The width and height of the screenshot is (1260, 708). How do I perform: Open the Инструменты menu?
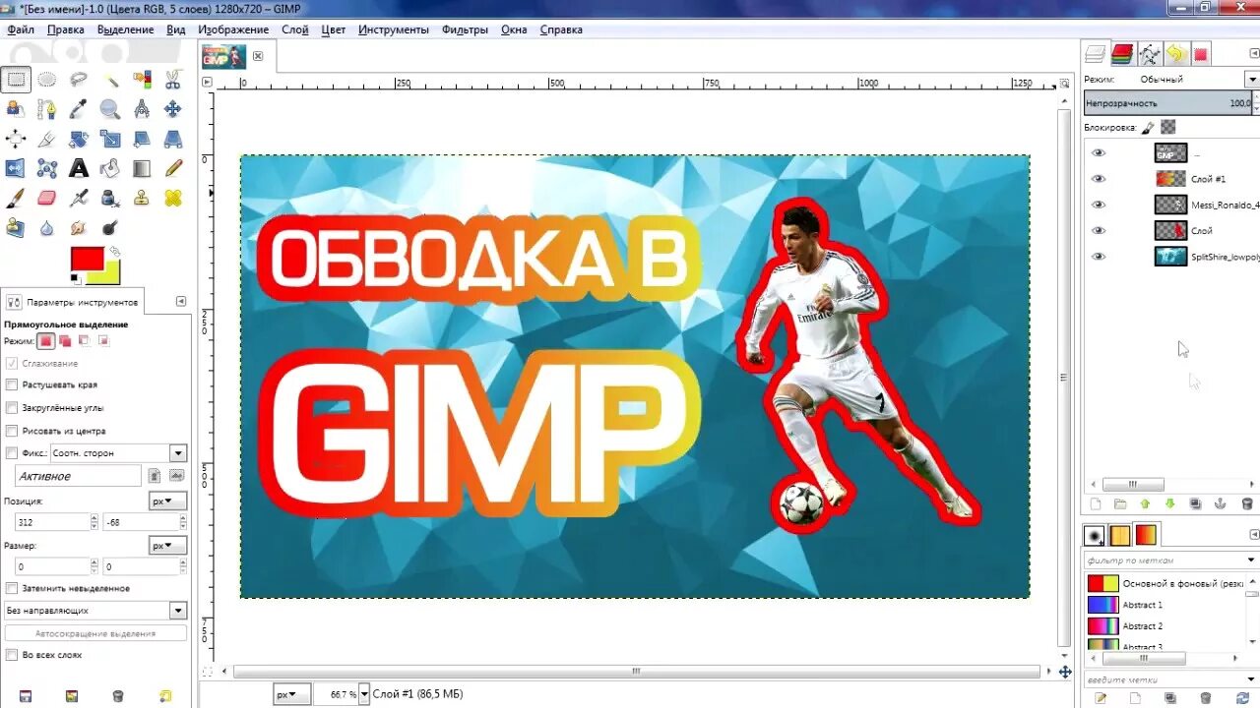point(394,29)
